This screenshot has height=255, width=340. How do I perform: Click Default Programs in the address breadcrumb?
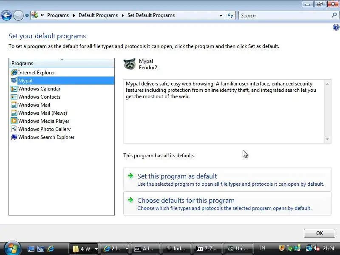(98, 15)
